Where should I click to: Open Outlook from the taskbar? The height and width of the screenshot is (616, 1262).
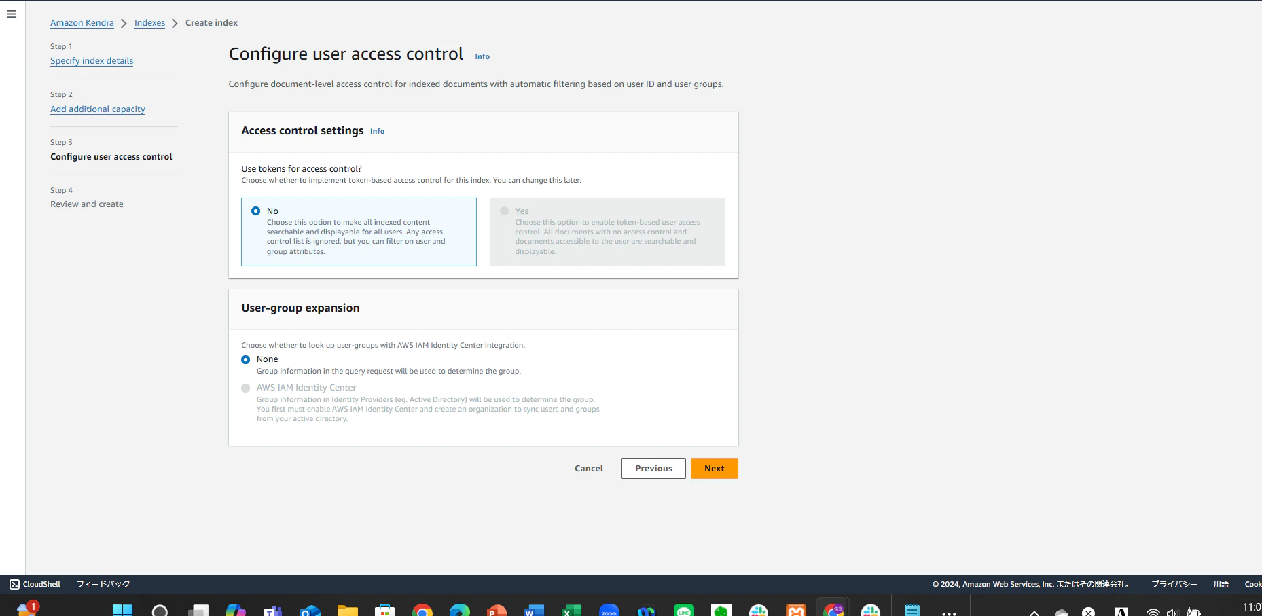pos(310,611)
